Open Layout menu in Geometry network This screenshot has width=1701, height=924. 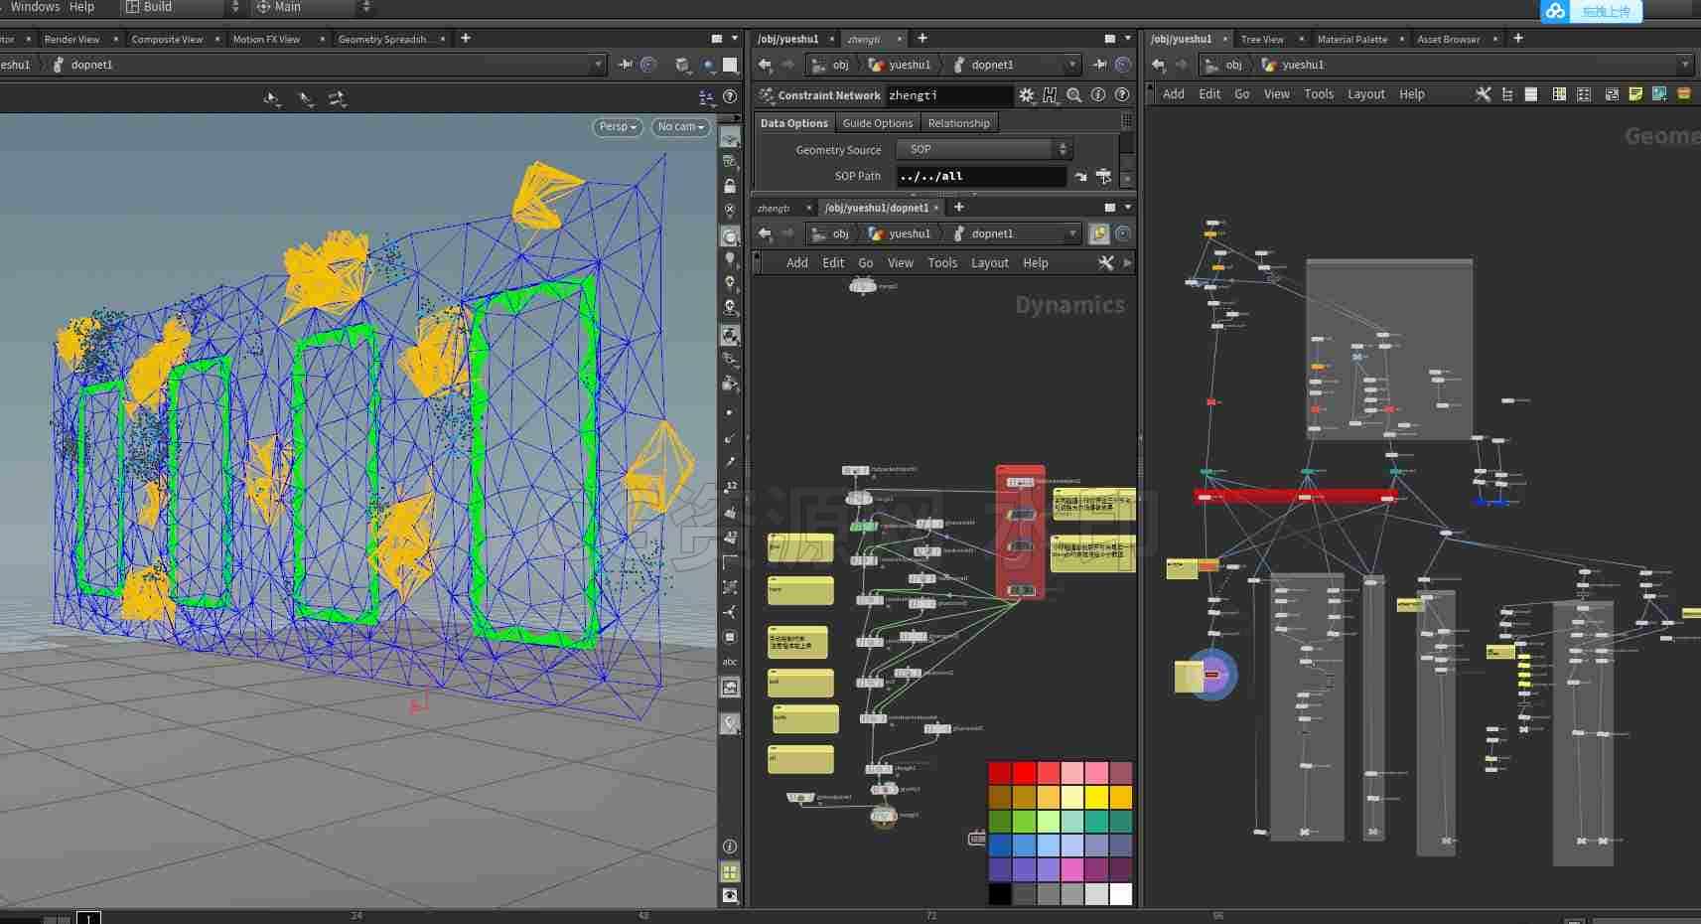[x=1365, y=94]
